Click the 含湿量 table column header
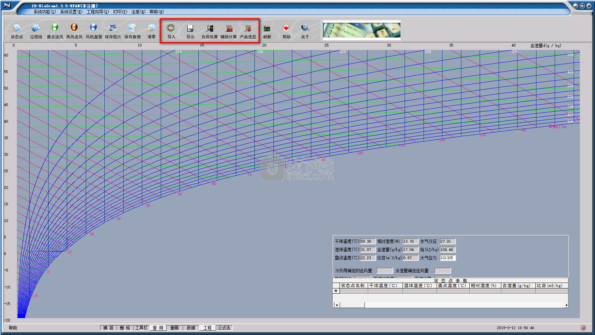595x335 pixels. click(x=518, y=286)
